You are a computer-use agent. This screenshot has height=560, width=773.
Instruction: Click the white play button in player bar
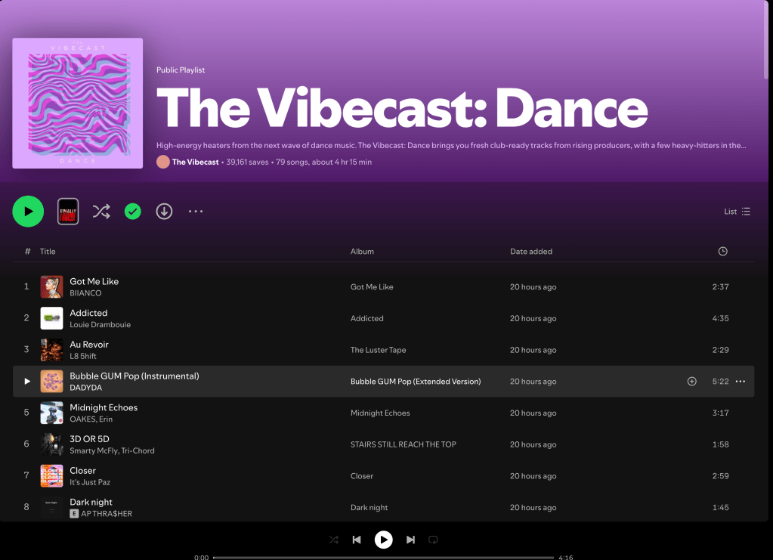[384, 540]
